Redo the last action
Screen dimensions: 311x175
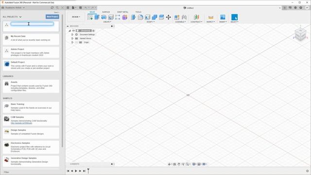pos(92,8)
